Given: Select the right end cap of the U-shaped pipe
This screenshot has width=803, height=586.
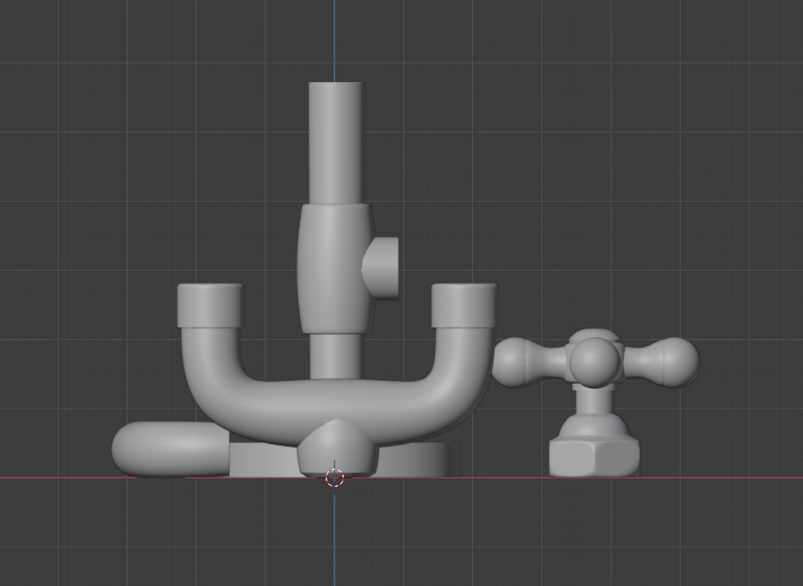Looking at the screenshot, I should tap(464, 305).
